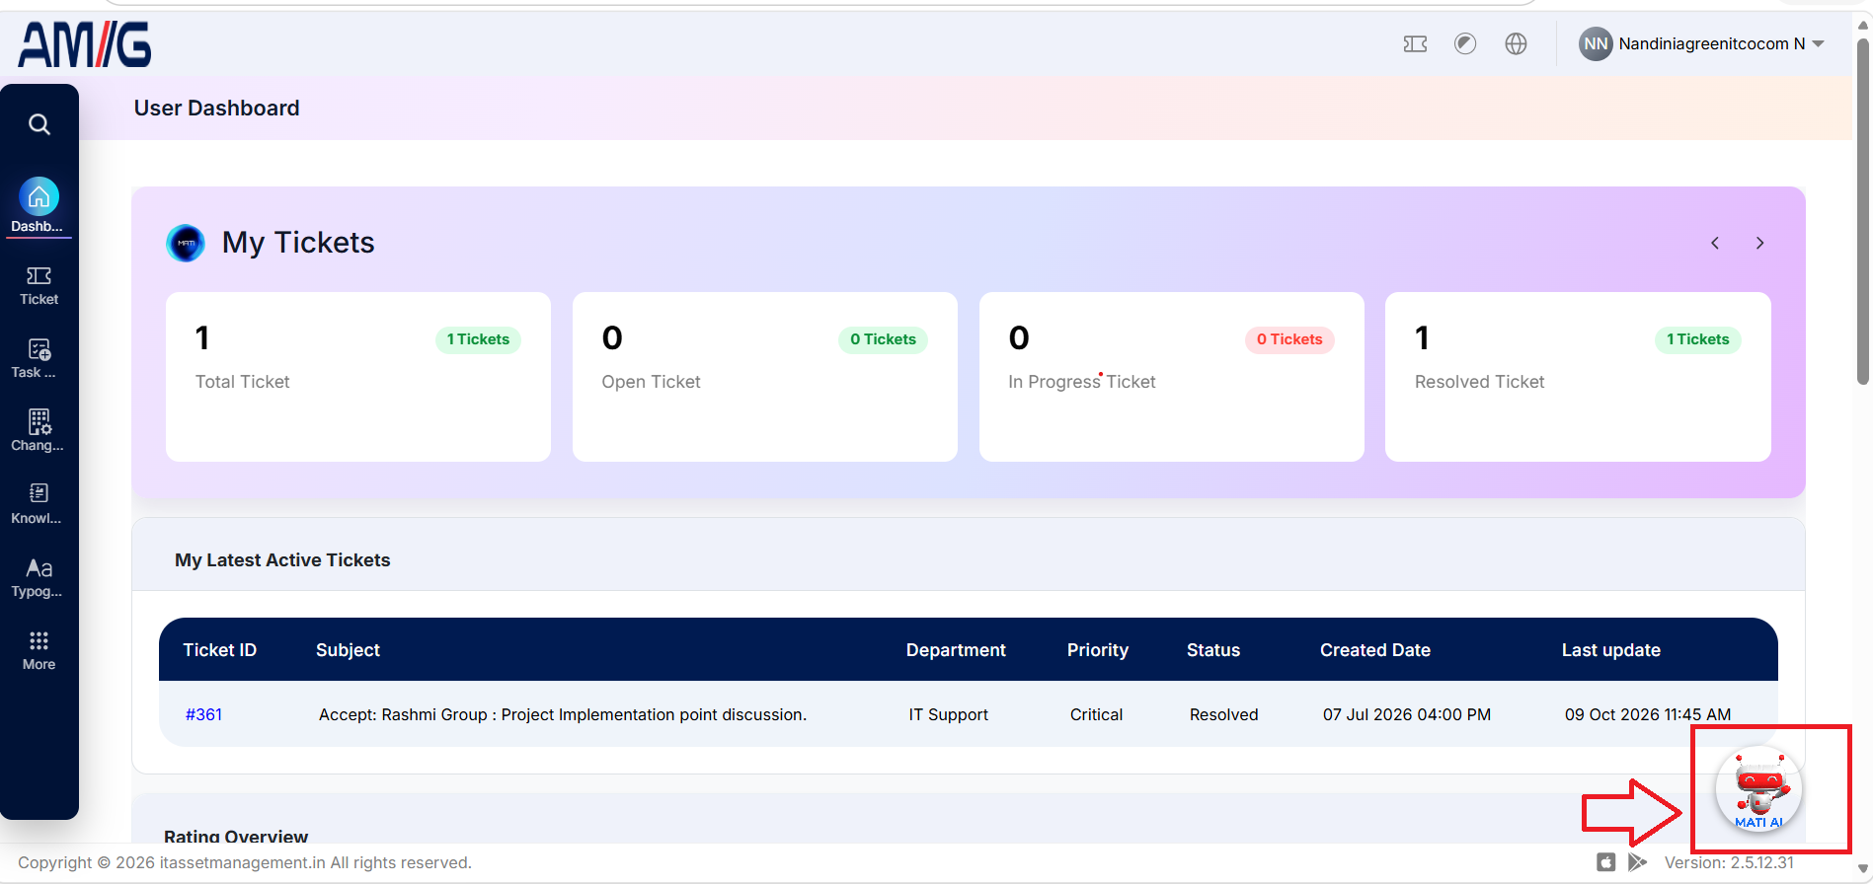This screenshot has height=885, width=1873.
Task: Click the Status column header
Action: pos(1213,650)
